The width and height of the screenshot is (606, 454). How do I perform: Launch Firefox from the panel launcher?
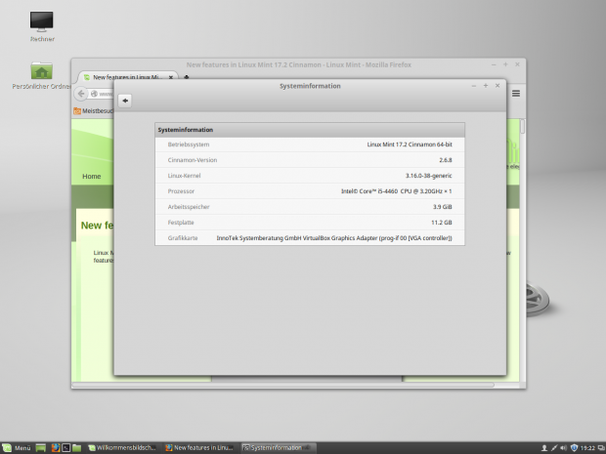(56, 448)
